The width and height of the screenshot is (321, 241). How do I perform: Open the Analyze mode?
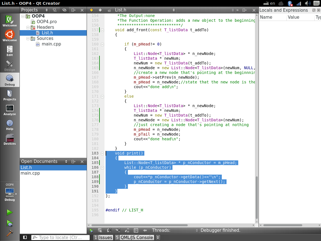click(x=9, y=110)
